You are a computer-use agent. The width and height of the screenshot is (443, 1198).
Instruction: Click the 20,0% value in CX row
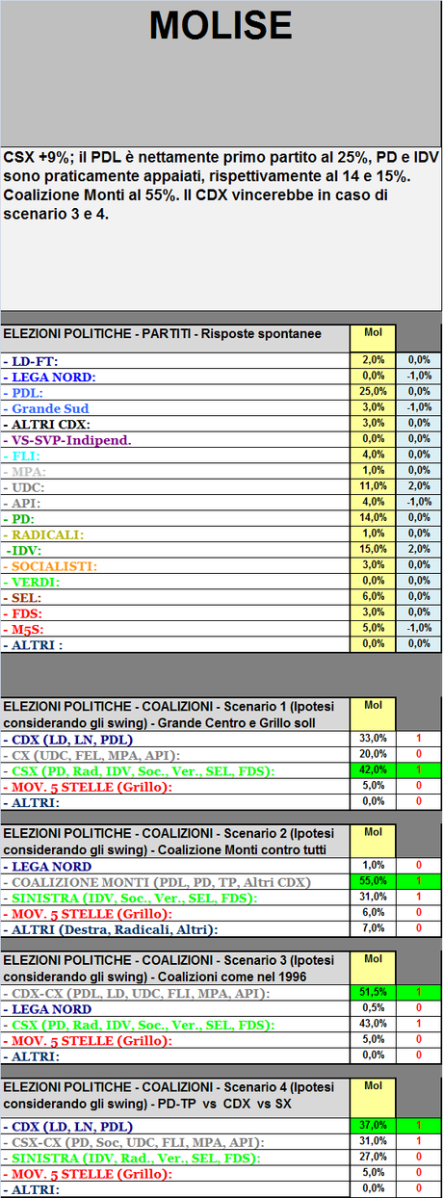point(373,754)
